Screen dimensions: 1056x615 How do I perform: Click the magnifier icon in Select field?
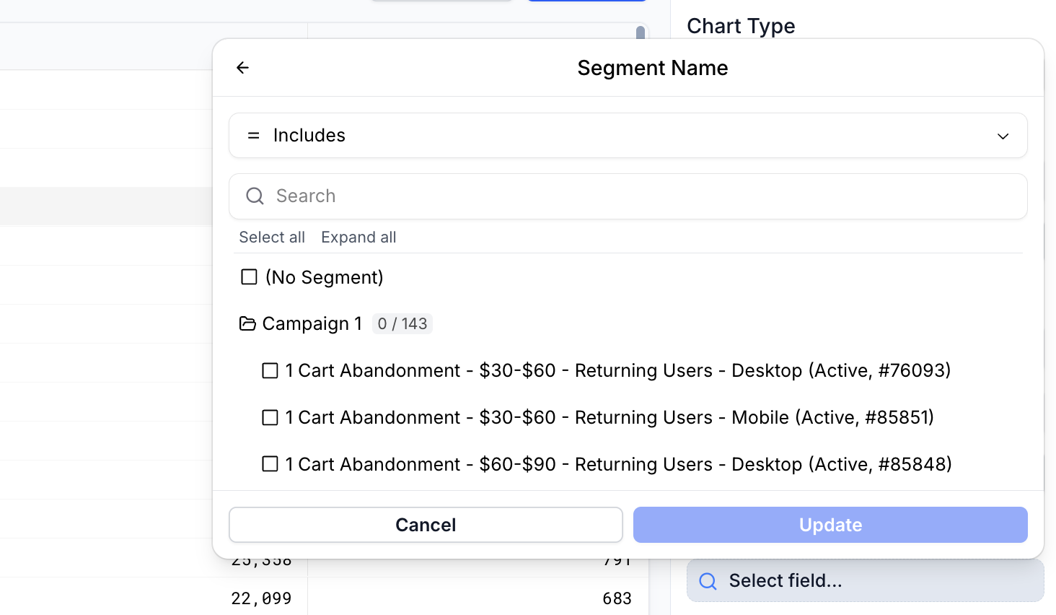[708, 581]
